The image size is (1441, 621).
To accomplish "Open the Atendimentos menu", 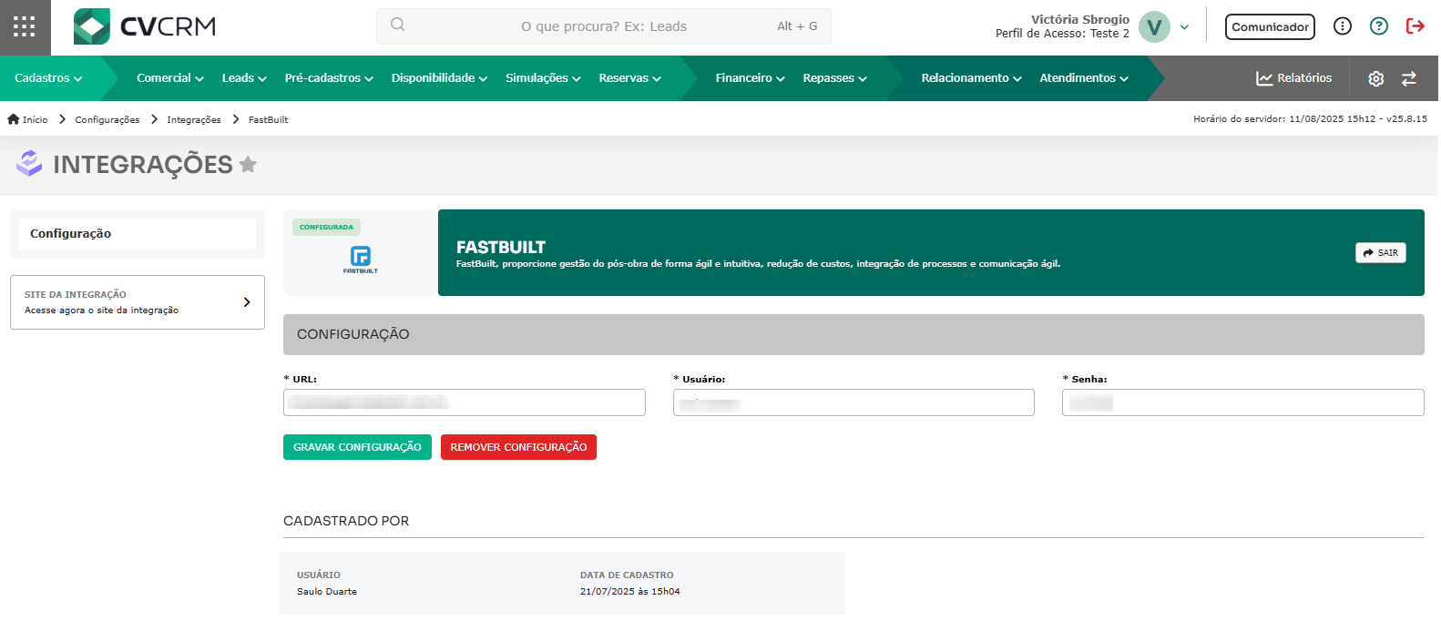I will pos(1084,78).
